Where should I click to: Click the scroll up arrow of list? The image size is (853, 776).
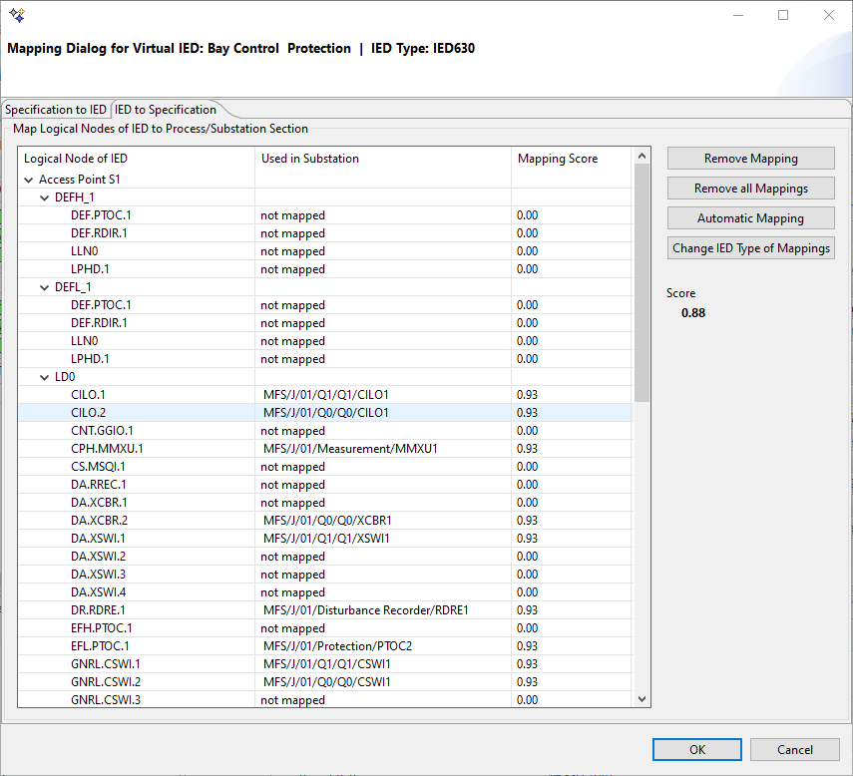tap(641, 156)
